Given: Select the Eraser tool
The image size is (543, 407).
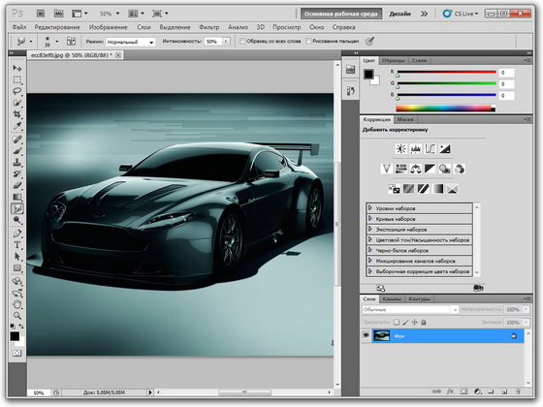Looking at the screenshot, I should pyautogui.click(x=17, y=185).
